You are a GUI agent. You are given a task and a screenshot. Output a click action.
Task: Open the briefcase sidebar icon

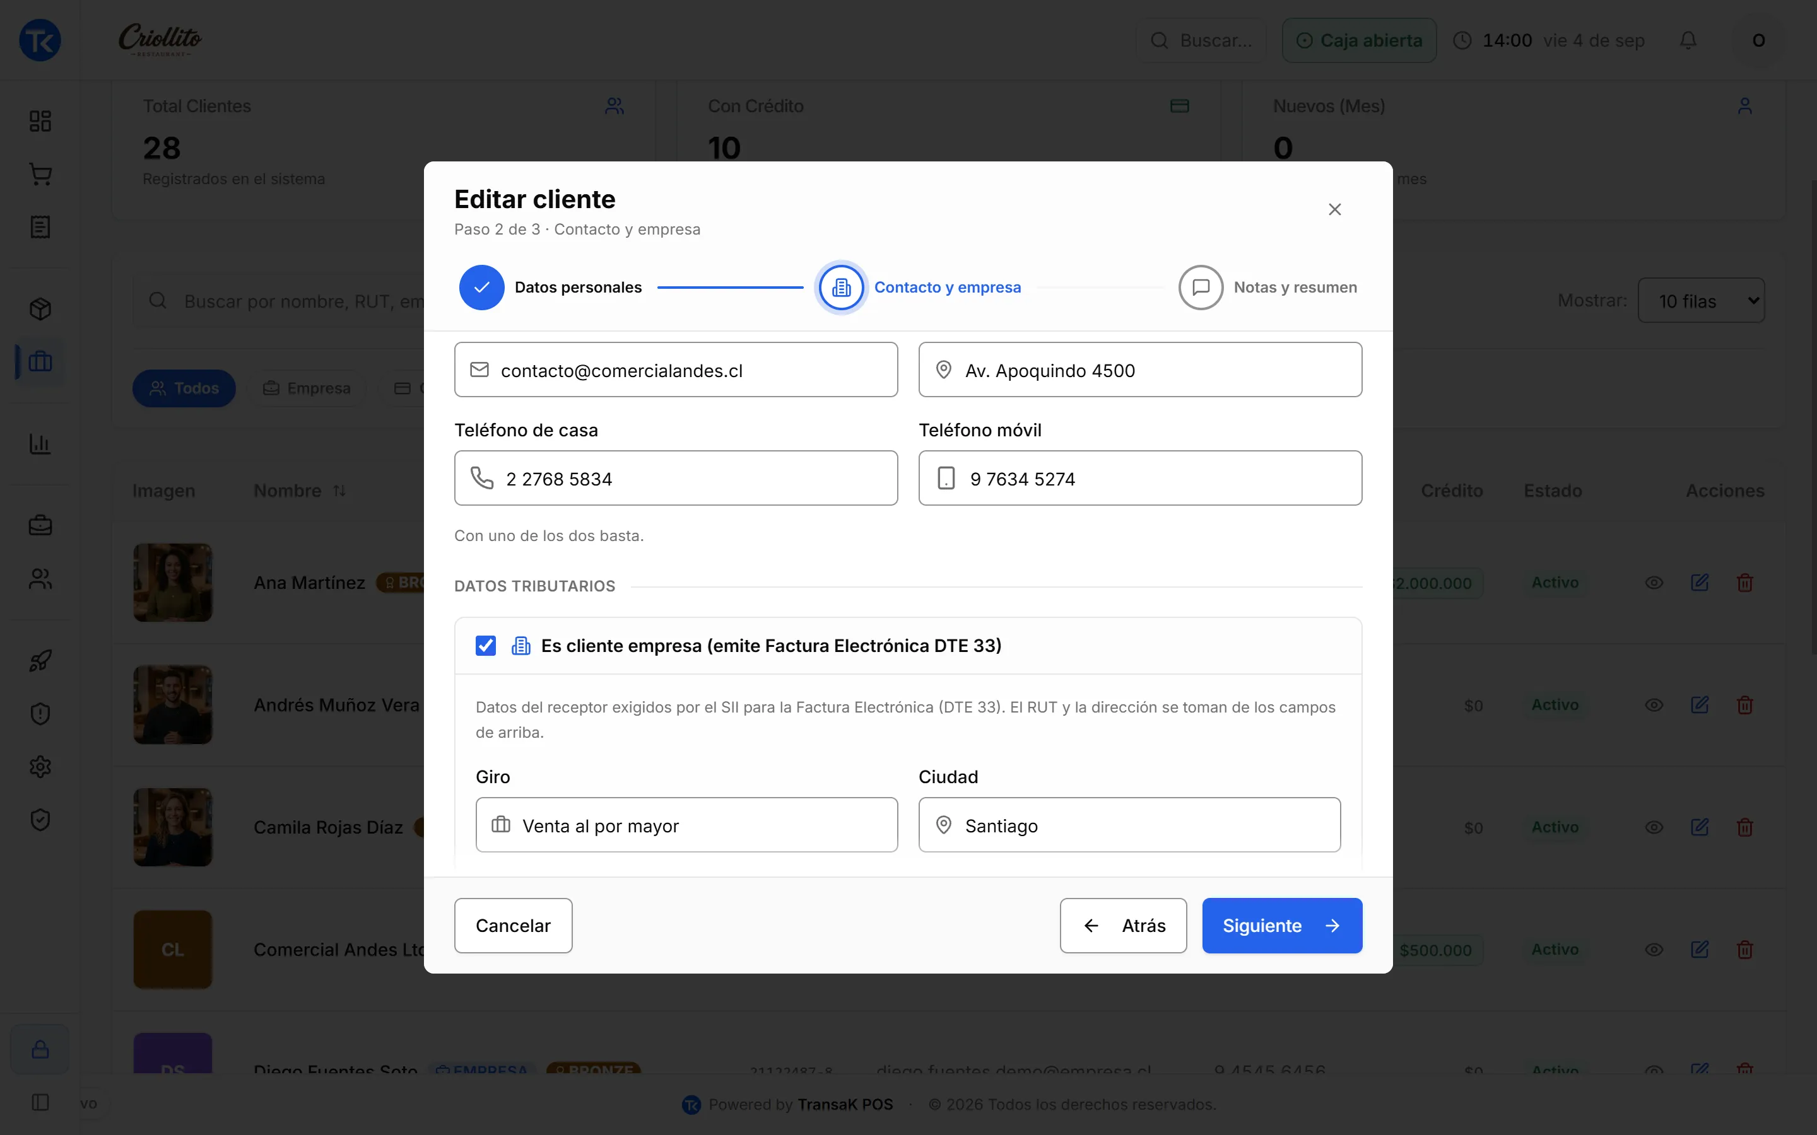click(x=40, y=525)
